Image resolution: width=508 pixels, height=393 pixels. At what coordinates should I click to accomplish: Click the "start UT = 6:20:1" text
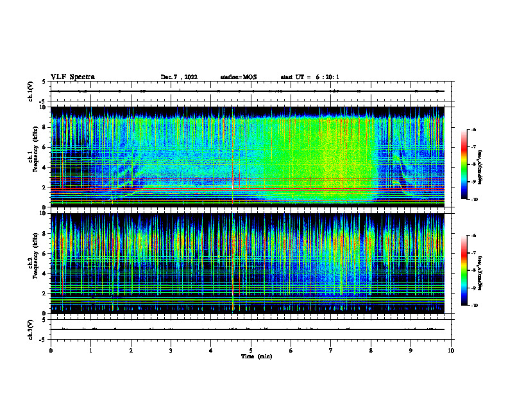coord(310,77)
